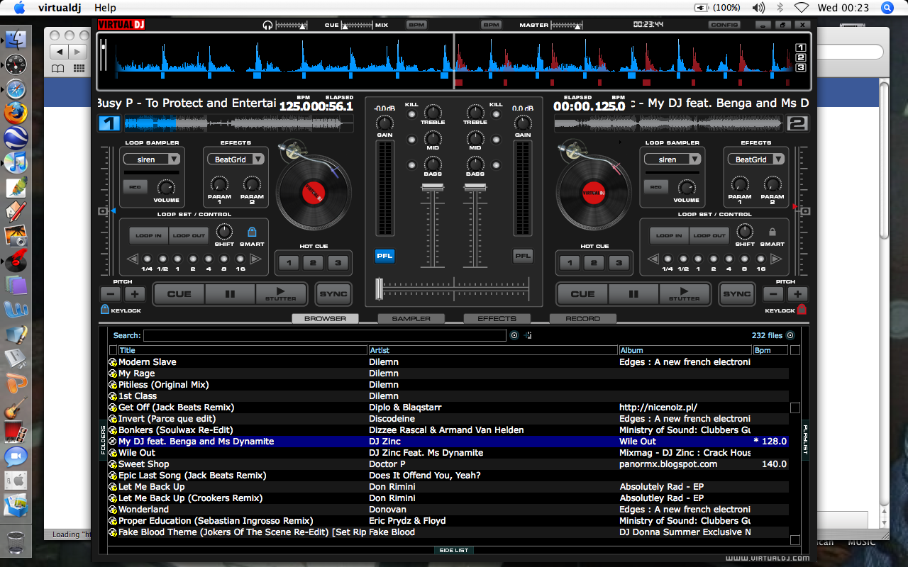This screenshot has width=908, height=567.
Task: Toggle the Smart lock on deck 2
Action: coord(773,232)
